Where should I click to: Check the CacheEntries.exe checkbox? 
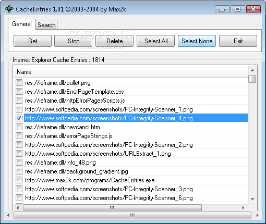coord(19,180)
